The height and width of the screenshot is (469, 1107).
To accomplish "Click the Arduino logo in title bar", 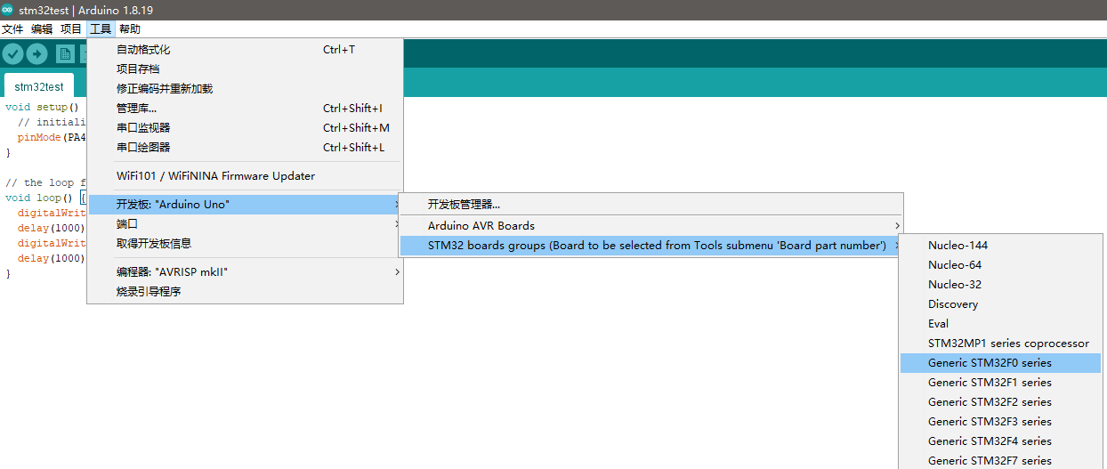I will 8,10.
